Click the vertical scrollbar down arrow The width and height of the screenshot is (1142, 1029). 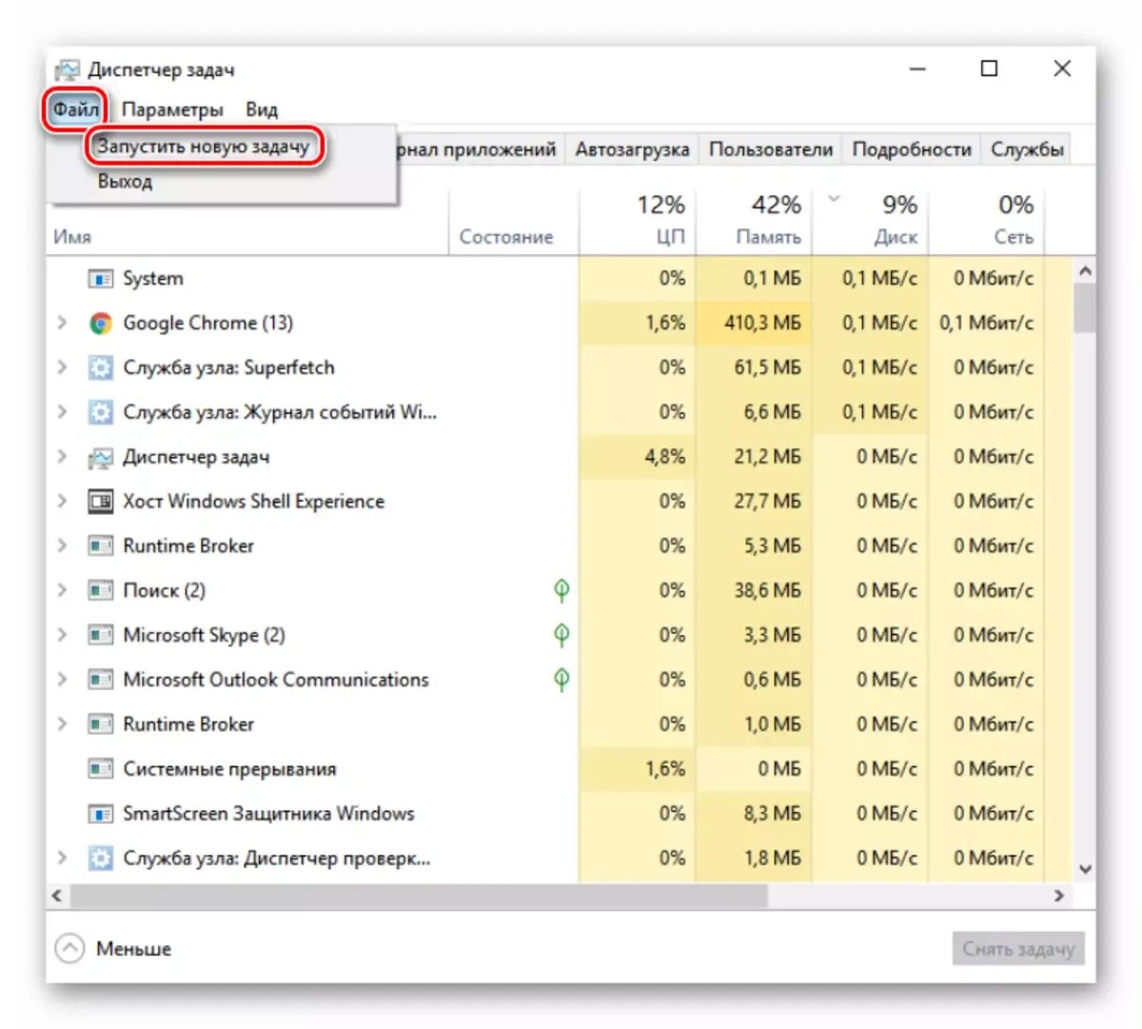[x=1084, y=869]
